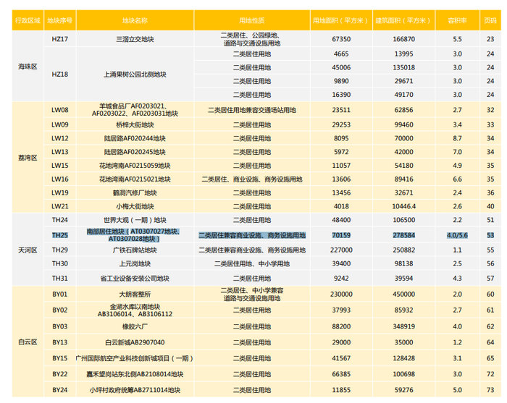Viewport: 507px width, 403px height.
Task: Select plot code LW08
Action: tap(60, 110)
